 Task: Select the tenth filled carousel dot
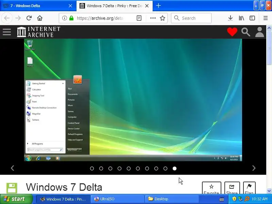[x=175, y=168]
